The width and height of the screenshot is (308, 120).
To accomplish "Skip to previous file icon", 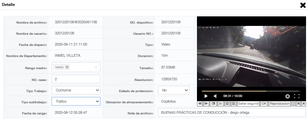I will [x=298, y=104].
